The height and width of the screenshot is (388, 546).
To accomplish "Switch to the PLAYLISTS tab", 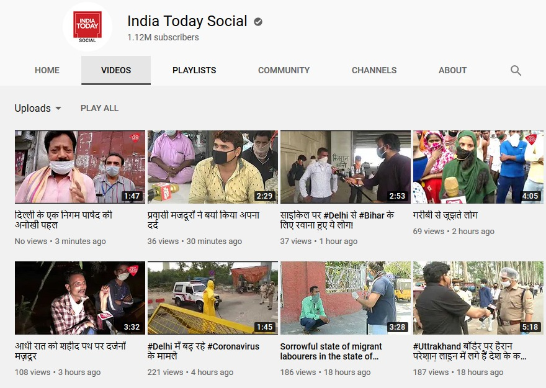I will point(194,70).
